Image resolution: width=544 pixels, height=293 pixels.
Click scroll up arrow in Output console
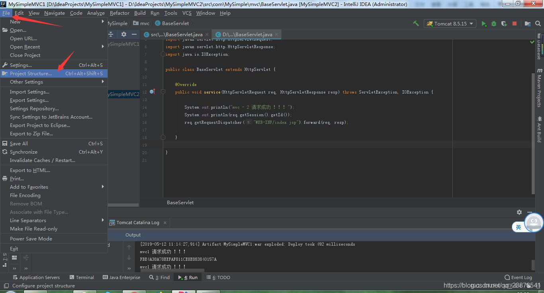point(129,247)
